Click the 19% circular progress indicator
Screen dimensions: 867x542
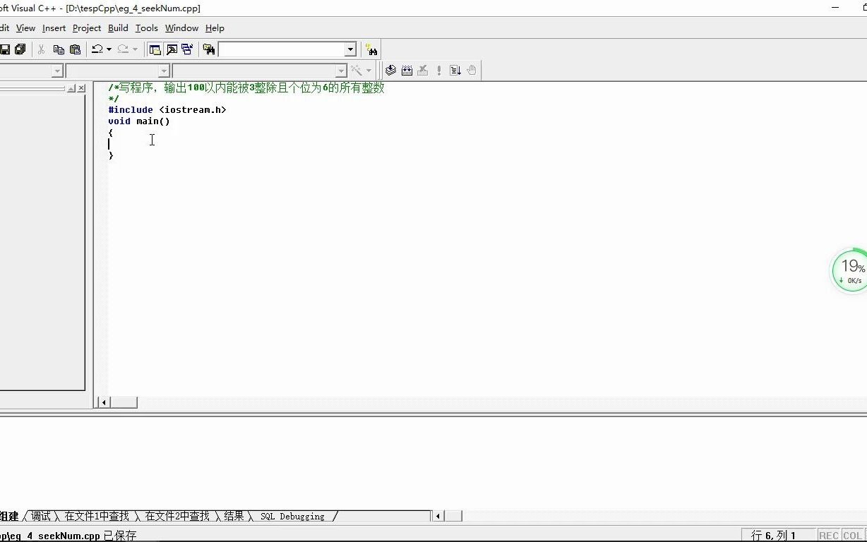(x=851, y=269)
